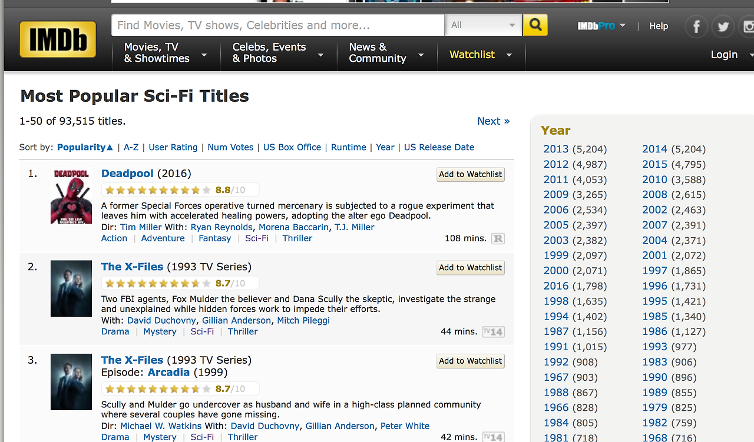754x442 pixels.
Task: Click the Deadpool poster thumbnail
Action: pos(71,195)
